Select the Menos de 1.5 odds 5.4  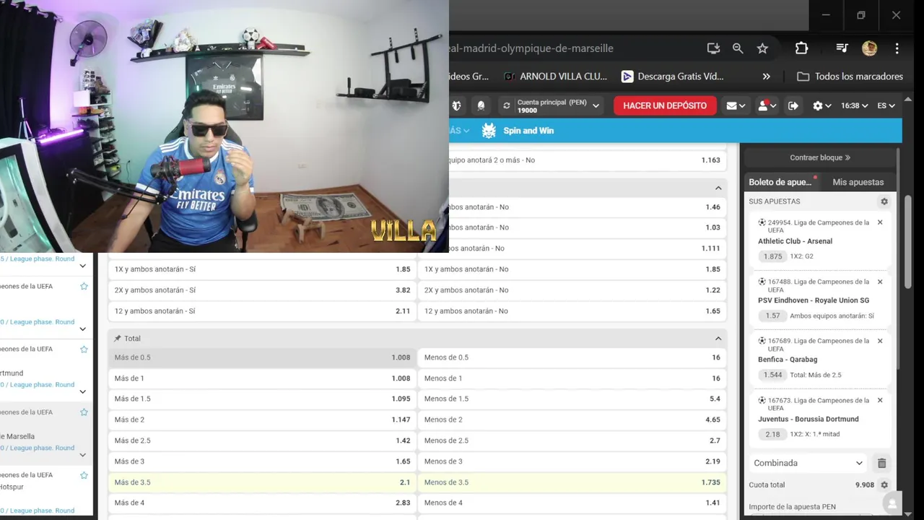(x=572, y=399)
